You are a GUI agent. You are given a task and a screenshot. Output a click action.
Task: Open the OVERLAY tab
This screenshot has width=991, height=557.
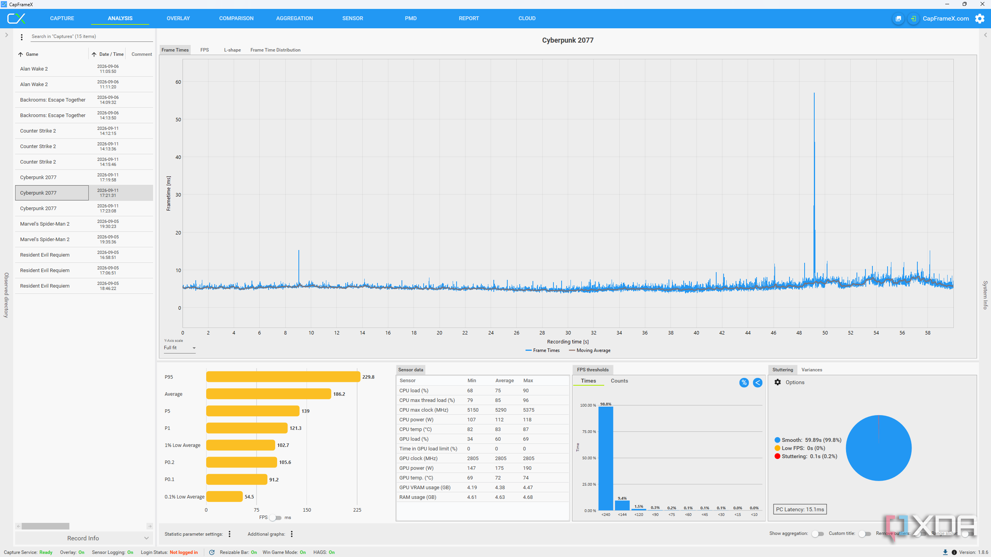pos(178,18)
